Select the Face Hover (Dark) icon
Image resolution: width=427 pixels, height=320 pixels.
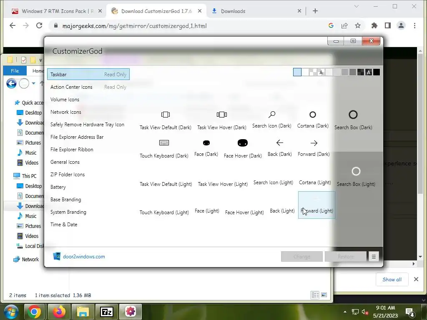click(x=243, y=143)
